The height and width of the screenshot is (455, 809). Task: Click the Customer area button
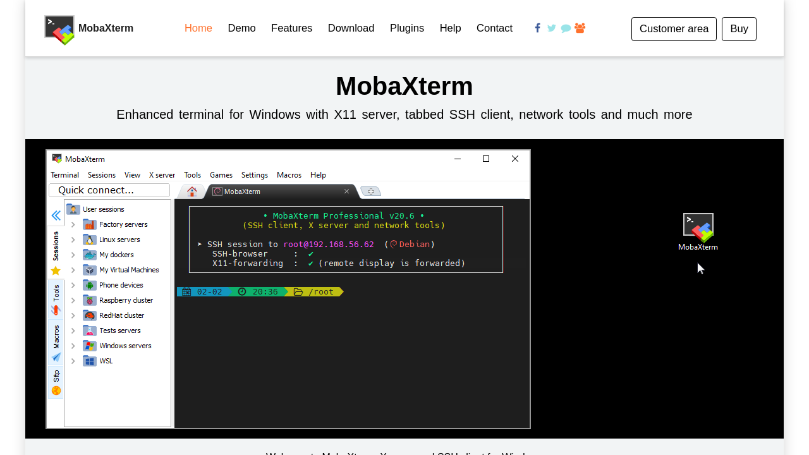coord(674,29)
